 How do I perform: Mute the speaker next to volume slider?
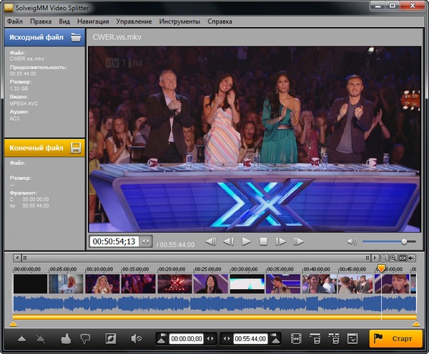point(352,242)
